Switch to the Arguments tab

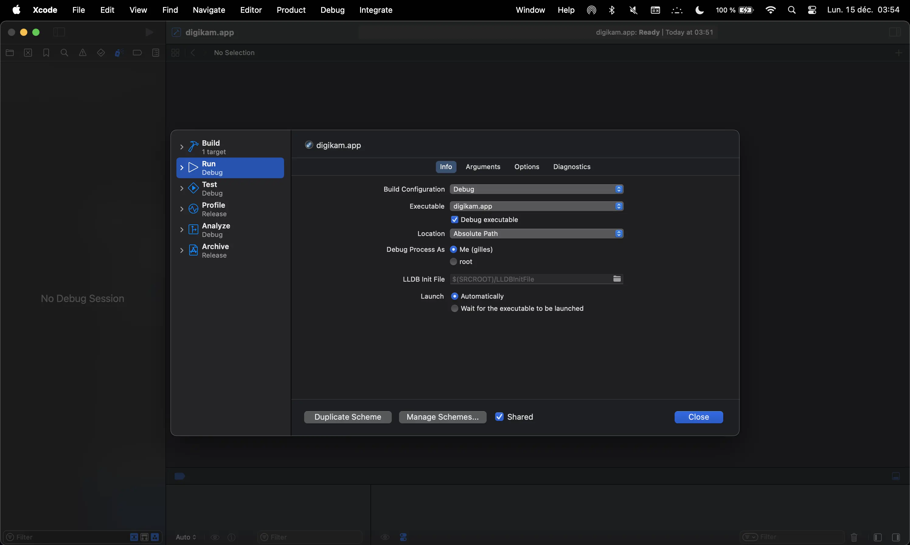(x=483, y=167)
